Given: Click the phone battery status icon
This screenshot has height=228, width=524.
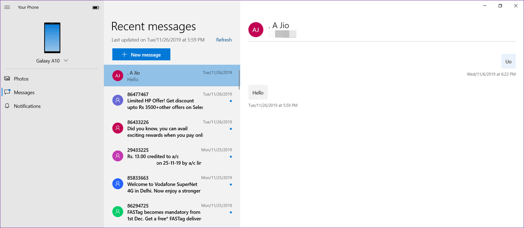Looking at the screenshot, I should tap(96, 8).
